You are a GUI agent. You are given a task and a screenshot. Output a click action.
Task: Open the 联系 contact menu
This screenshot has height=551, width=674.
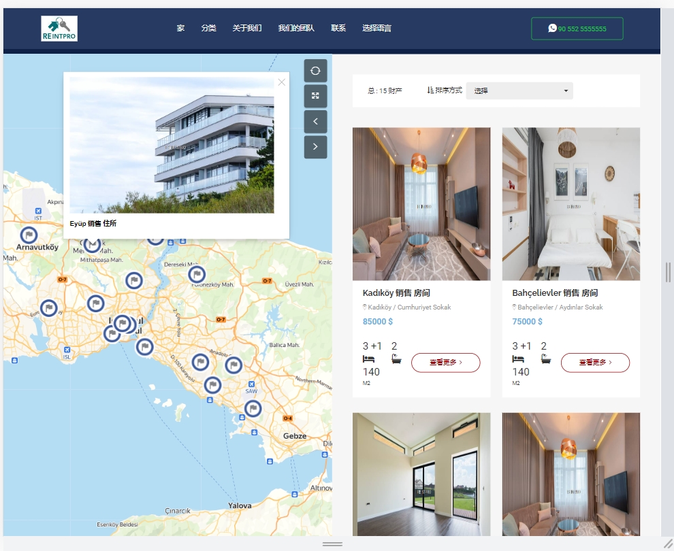coord(338,29)
